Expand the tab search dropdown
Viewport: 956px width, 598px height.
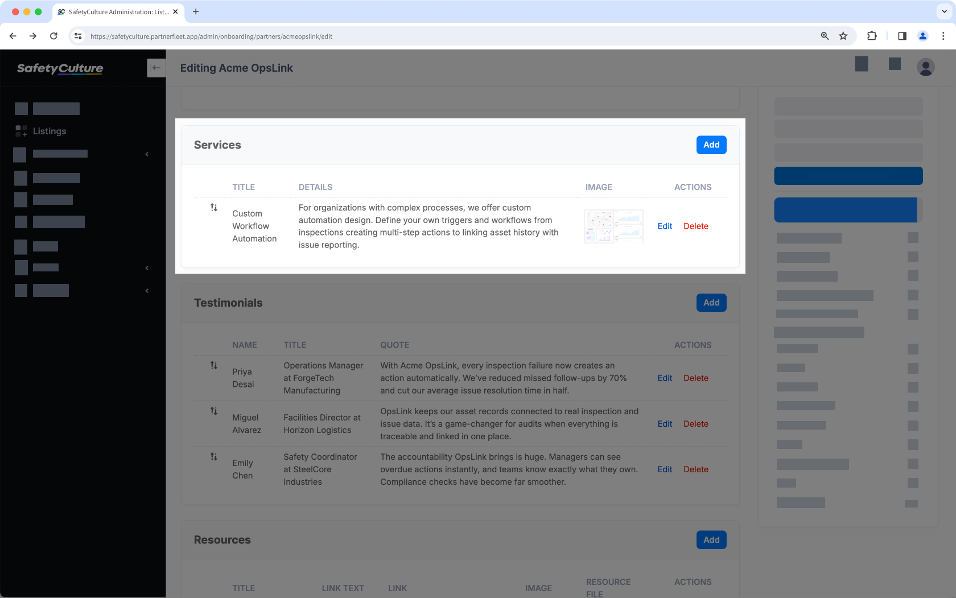click(944, 11)
